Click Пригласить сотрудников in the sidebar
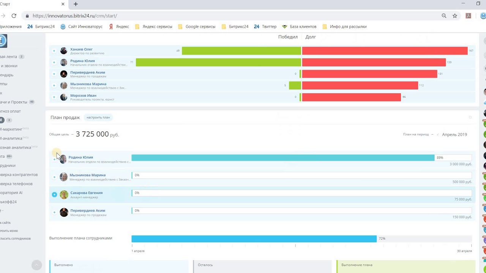Viewport: 486px width, 273px height. click(x=15, y=239)
